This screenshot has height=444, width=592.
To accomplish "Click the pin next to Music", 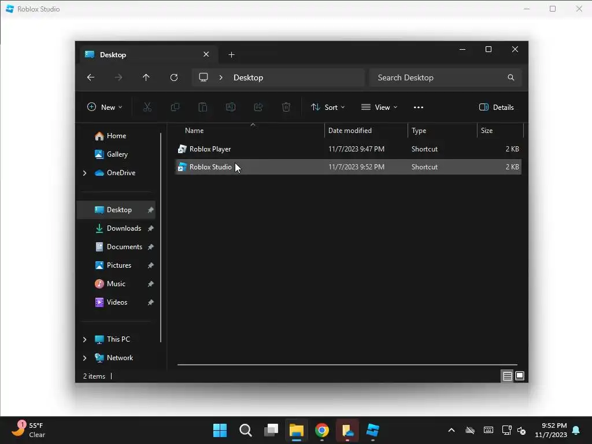I will click(151, 284).
